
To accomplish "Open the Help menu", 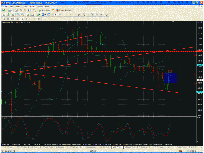I will [47, 6].
